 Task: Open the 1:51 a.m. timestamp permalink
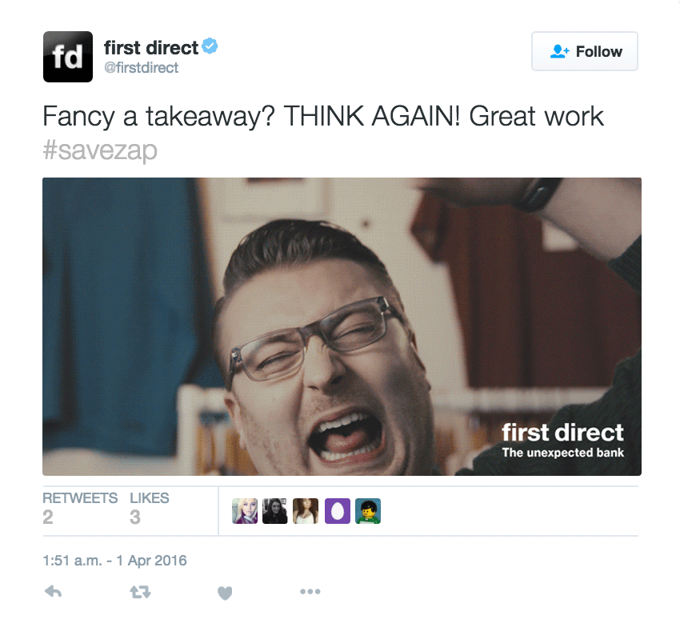click(x=114, y=561)
